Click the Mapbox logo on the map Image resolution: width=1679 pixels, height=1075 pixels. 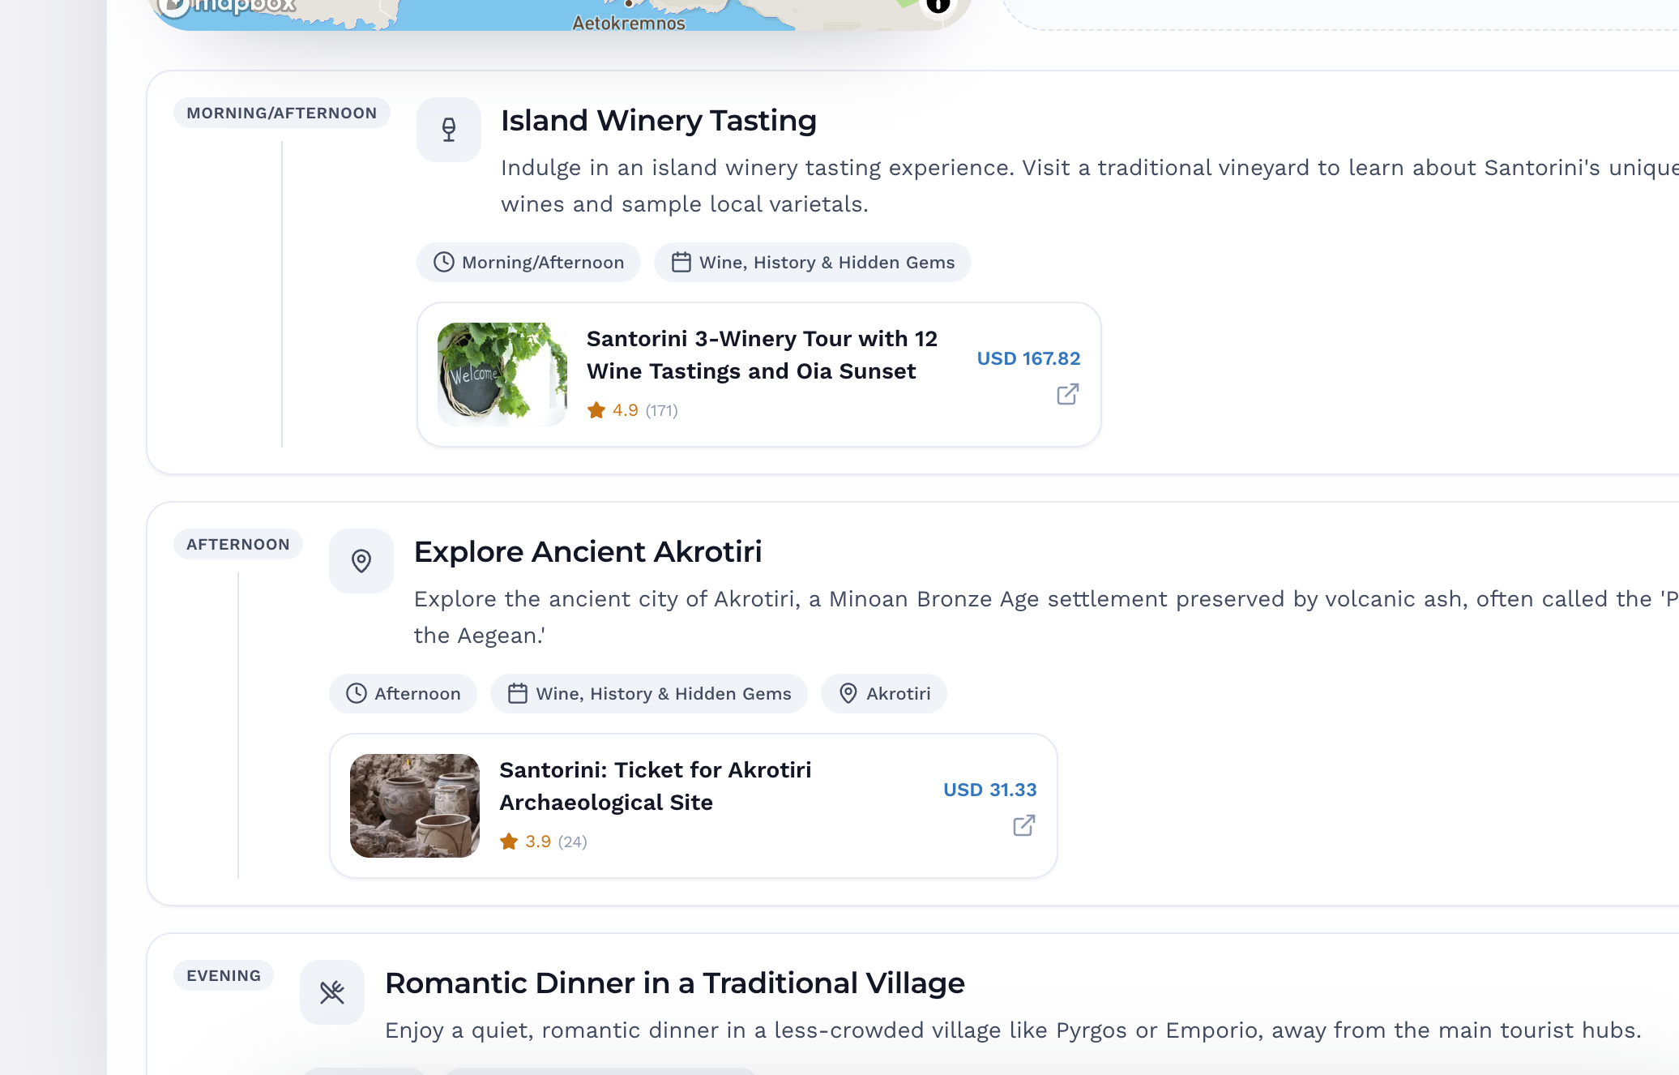pos(227,6)
